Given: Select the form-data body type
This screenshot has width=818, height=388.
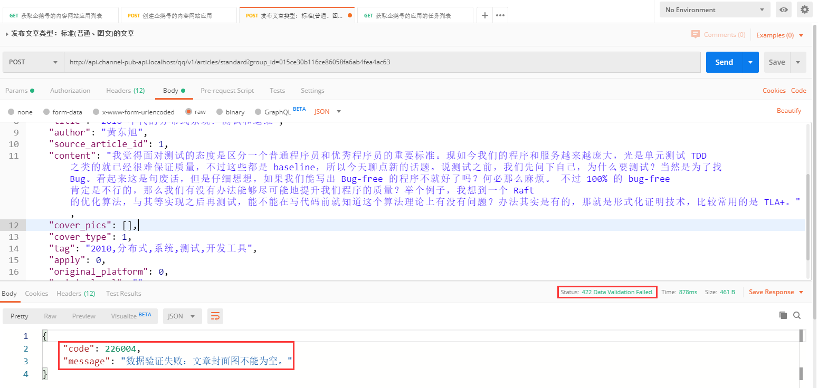Looking at the screenshot, I should pos(47,112).
